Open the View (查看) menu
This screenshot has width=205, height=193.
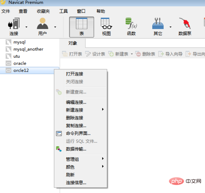pyautogui.click(x=23, y=11)
